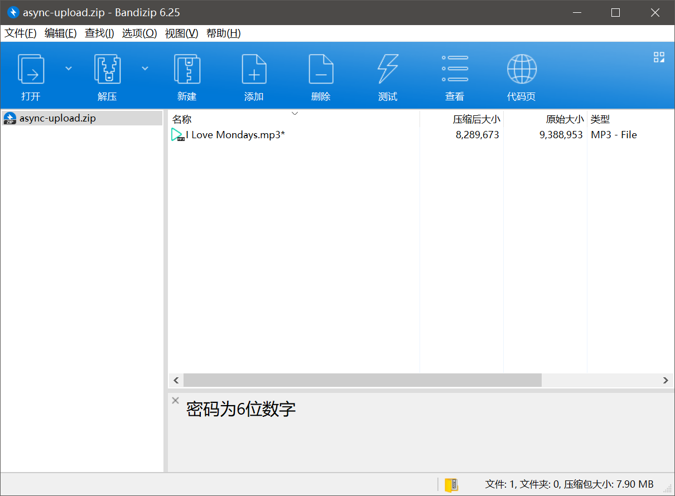Toggle the toolbar layout grid icon
Screen dimensions: 675x496
659,57
